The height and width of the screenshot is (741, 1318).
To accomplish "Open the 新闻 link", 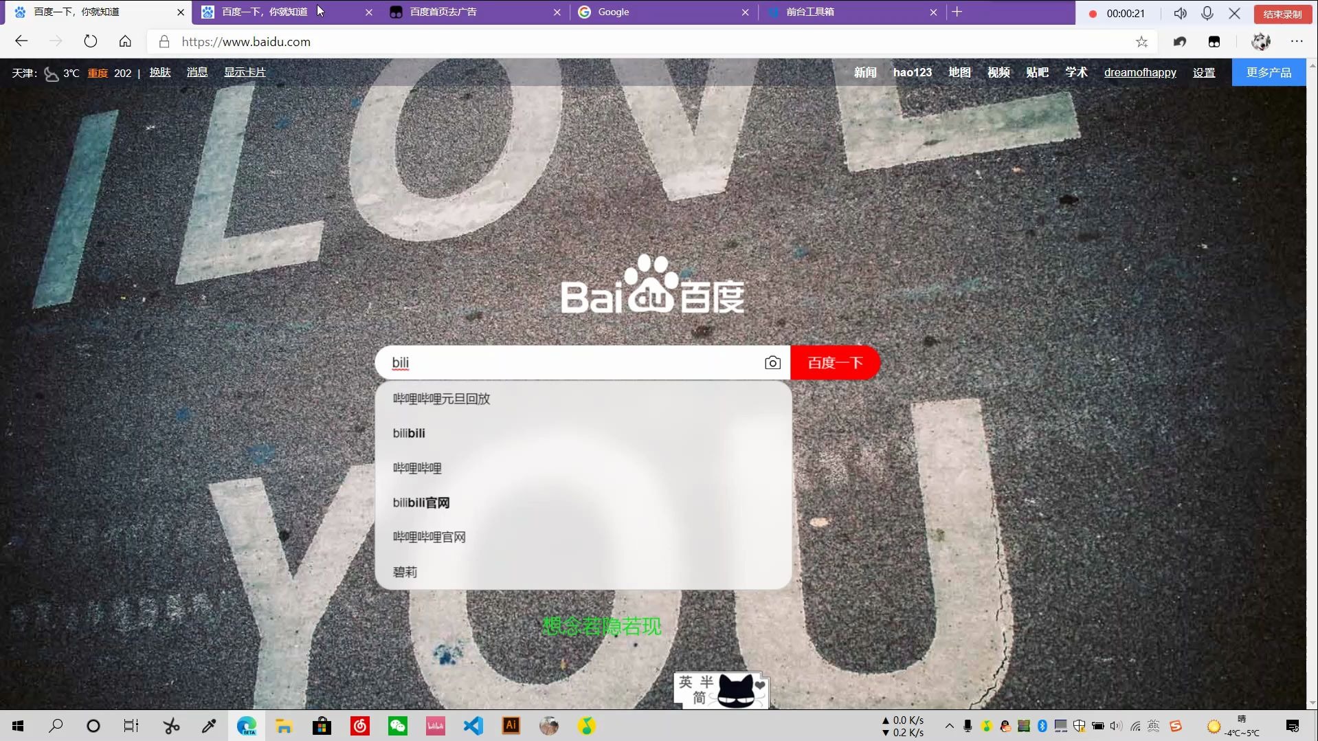I will coord(865,72).
